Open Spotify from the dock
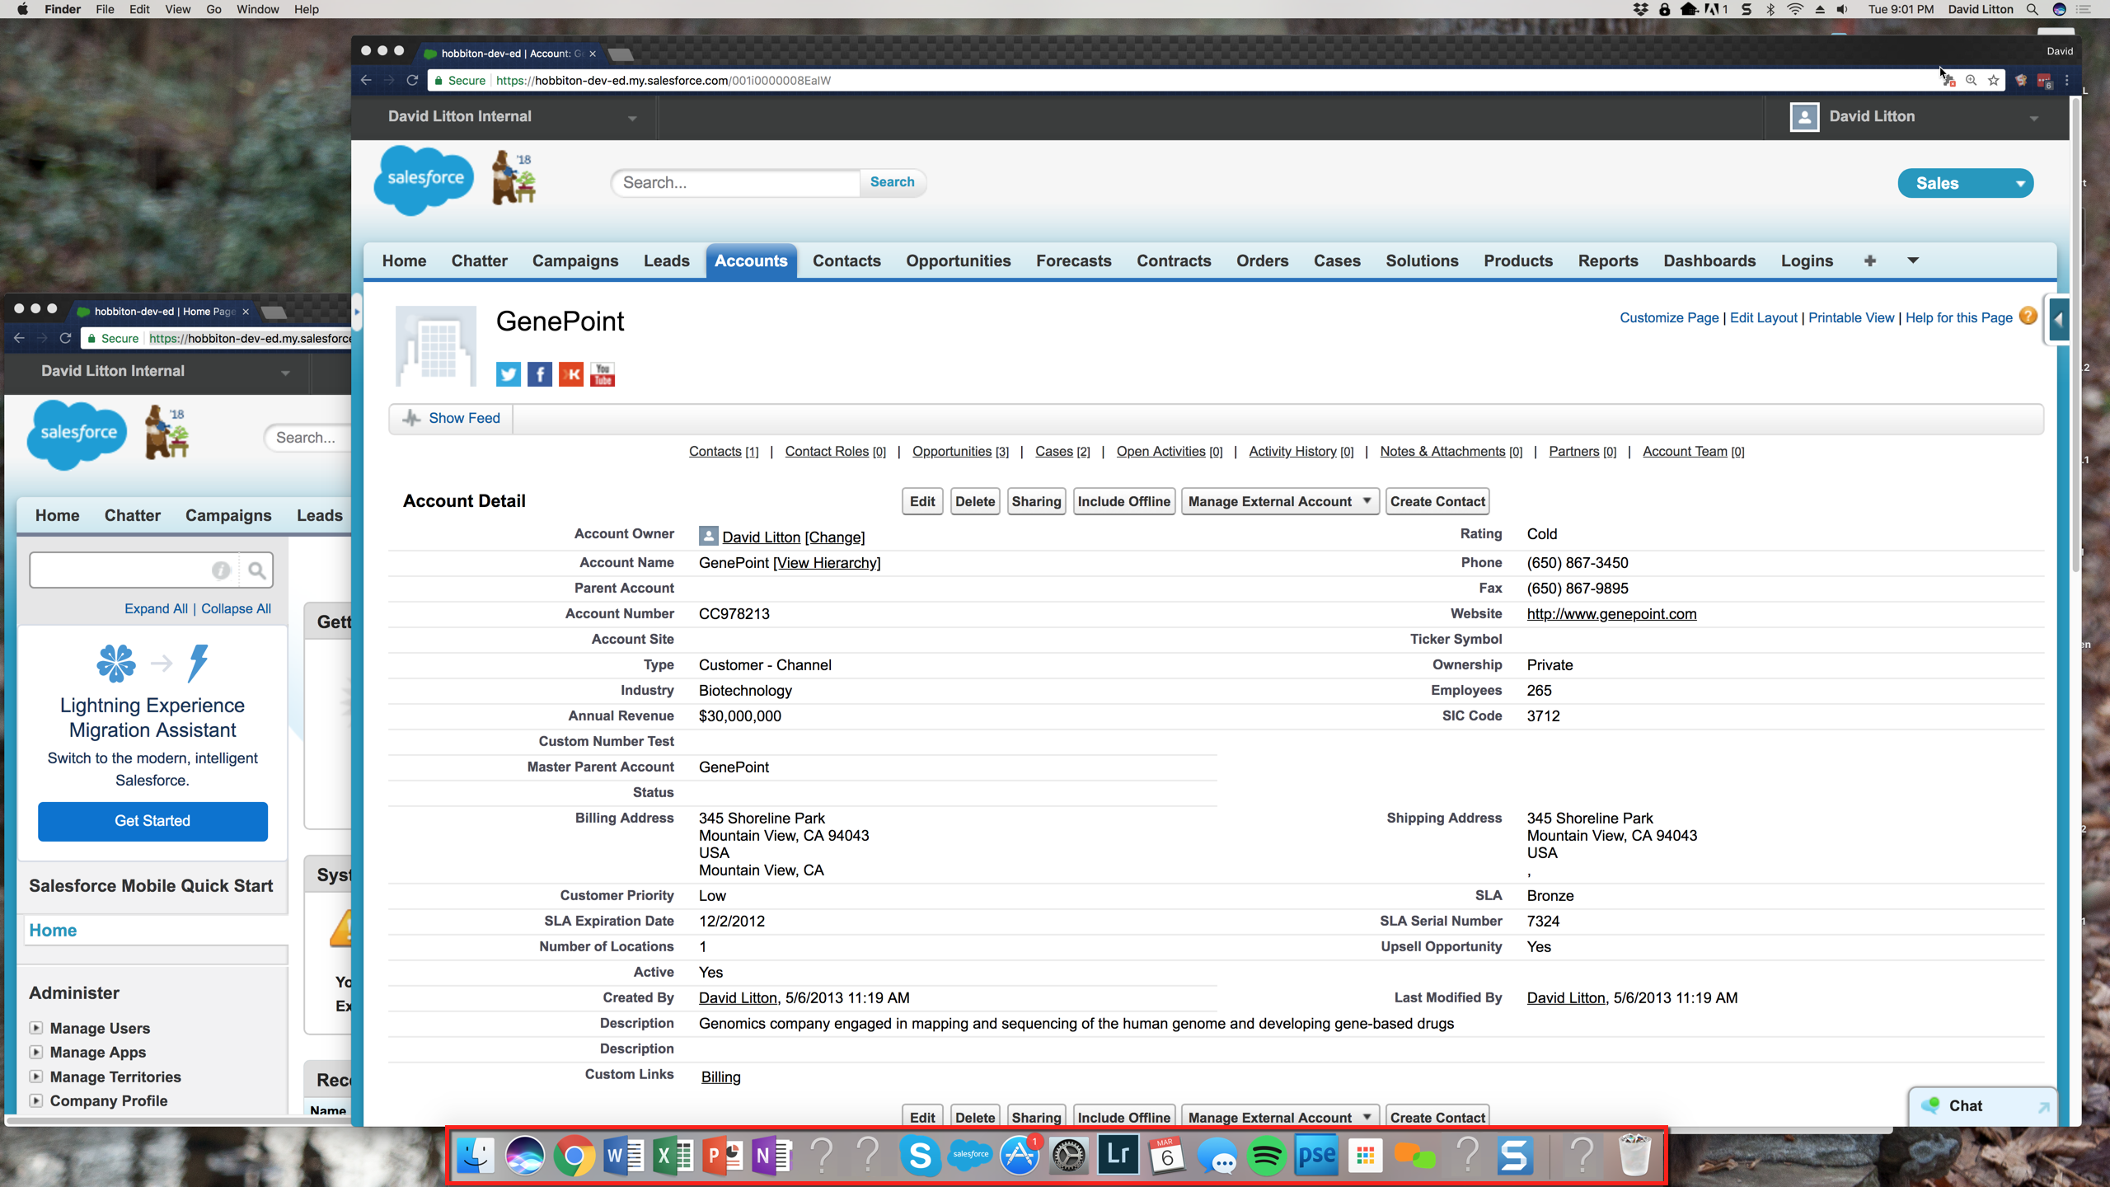Viewport: 2110px width, 1187px height. pyautogui.click(x=1267, y=1156)
